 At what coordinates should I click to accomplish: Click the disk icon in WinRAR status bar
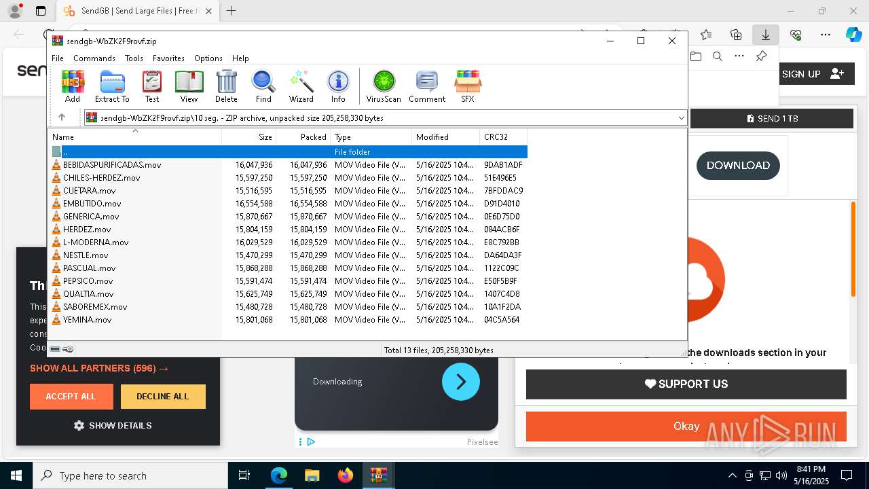click(x=55, y=349)
